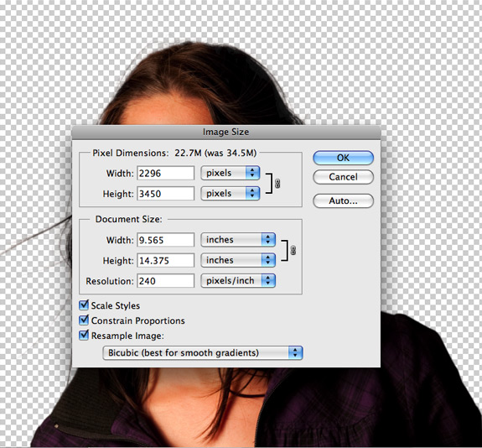Open pixel Height units dropdown
Screen dimensions: 482x448
point(231,193)
